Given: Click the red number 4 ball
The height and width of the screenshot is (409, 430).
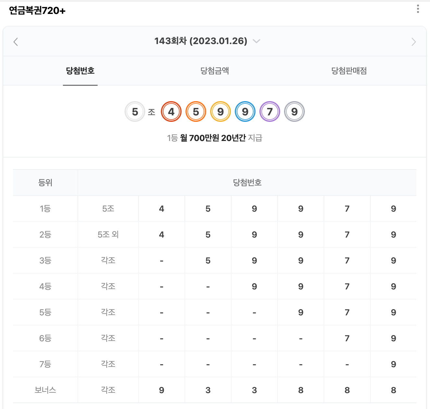Looking at the screenshot, I should click(171, 111).
